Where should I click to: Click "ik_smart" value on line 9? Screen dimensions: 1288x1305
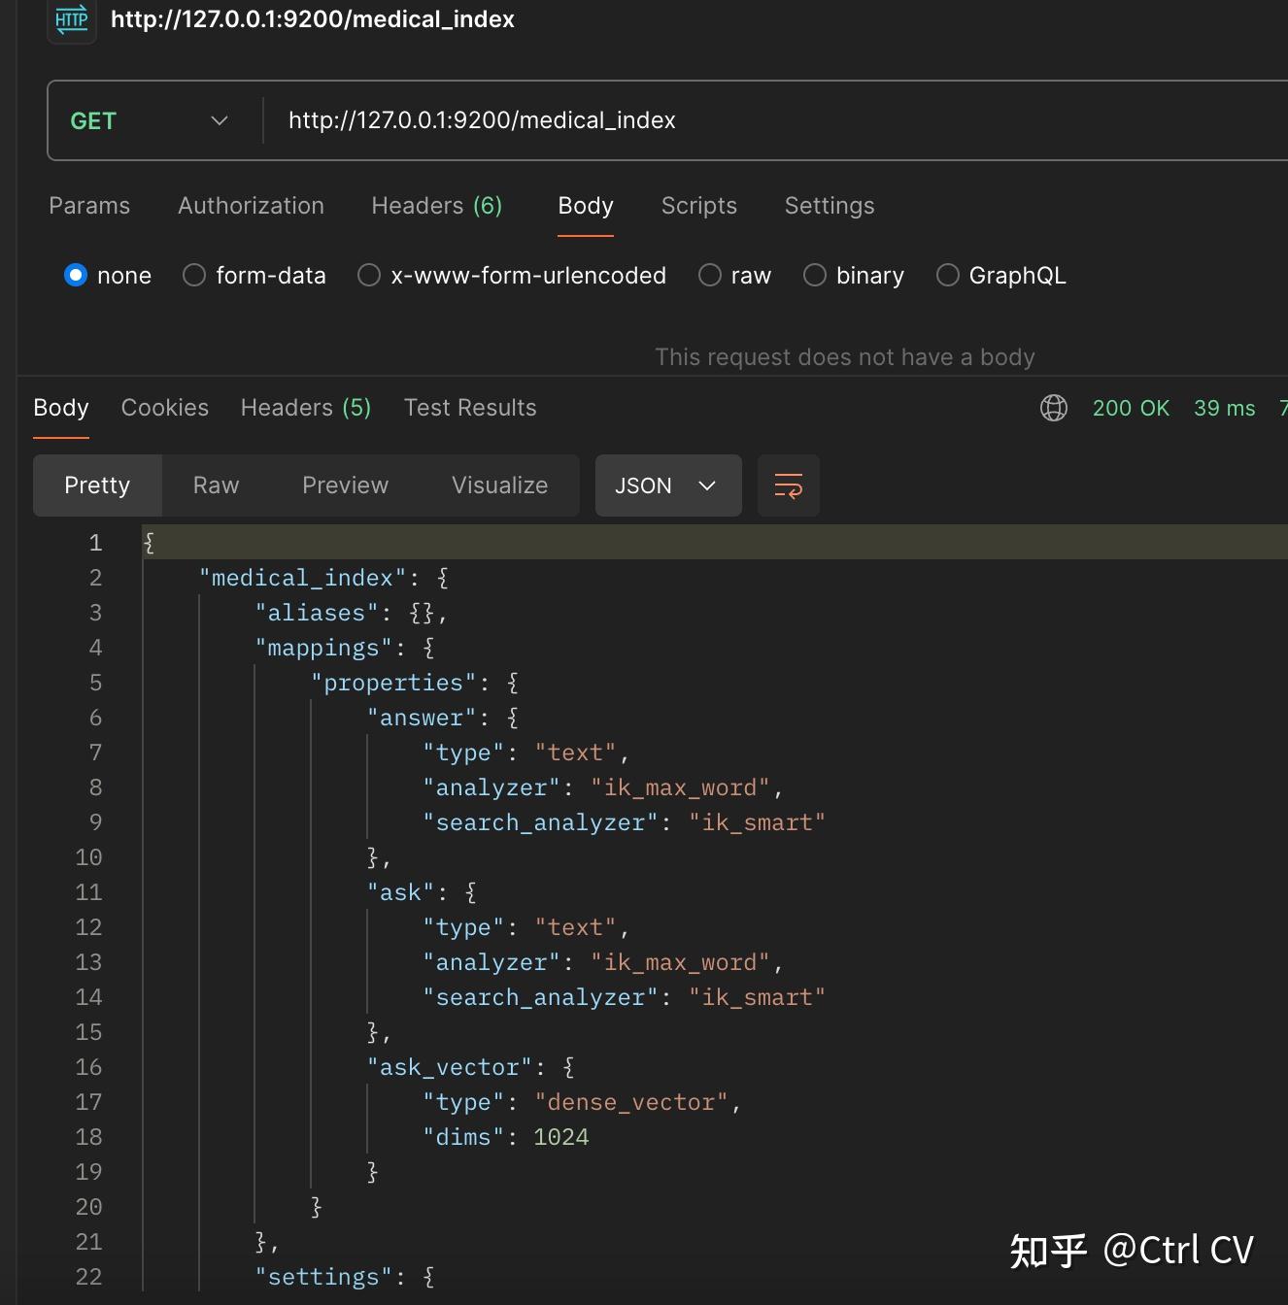(758, 822)
